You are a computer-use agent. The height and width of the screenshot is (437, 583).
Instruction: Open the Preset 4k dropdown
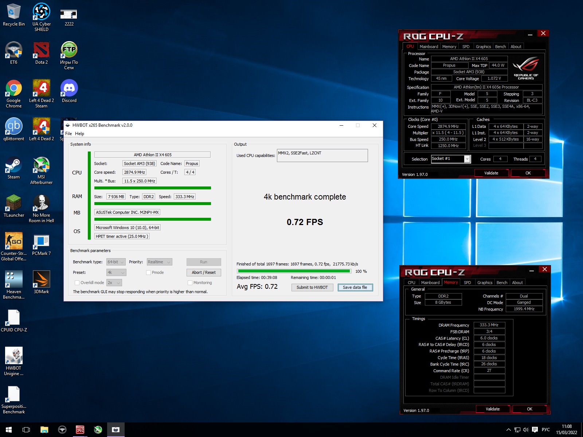pyautogui.click(x=116, y=272)
